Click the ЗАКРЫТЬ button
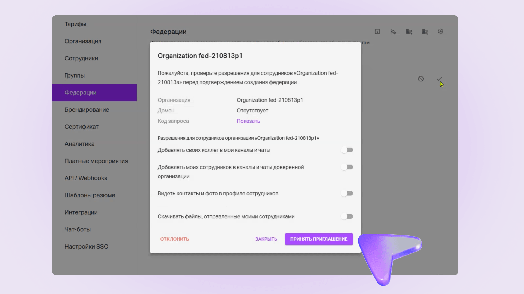This screenshot has height=294, width=524. [x=266, y=239]
